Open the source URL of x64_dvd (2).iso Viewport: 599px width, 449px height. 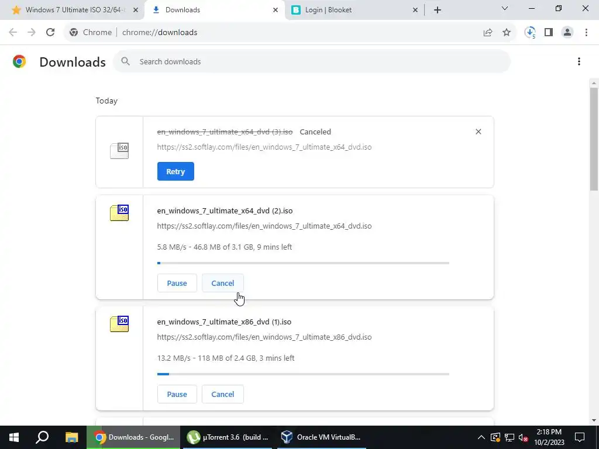[264, 226]
